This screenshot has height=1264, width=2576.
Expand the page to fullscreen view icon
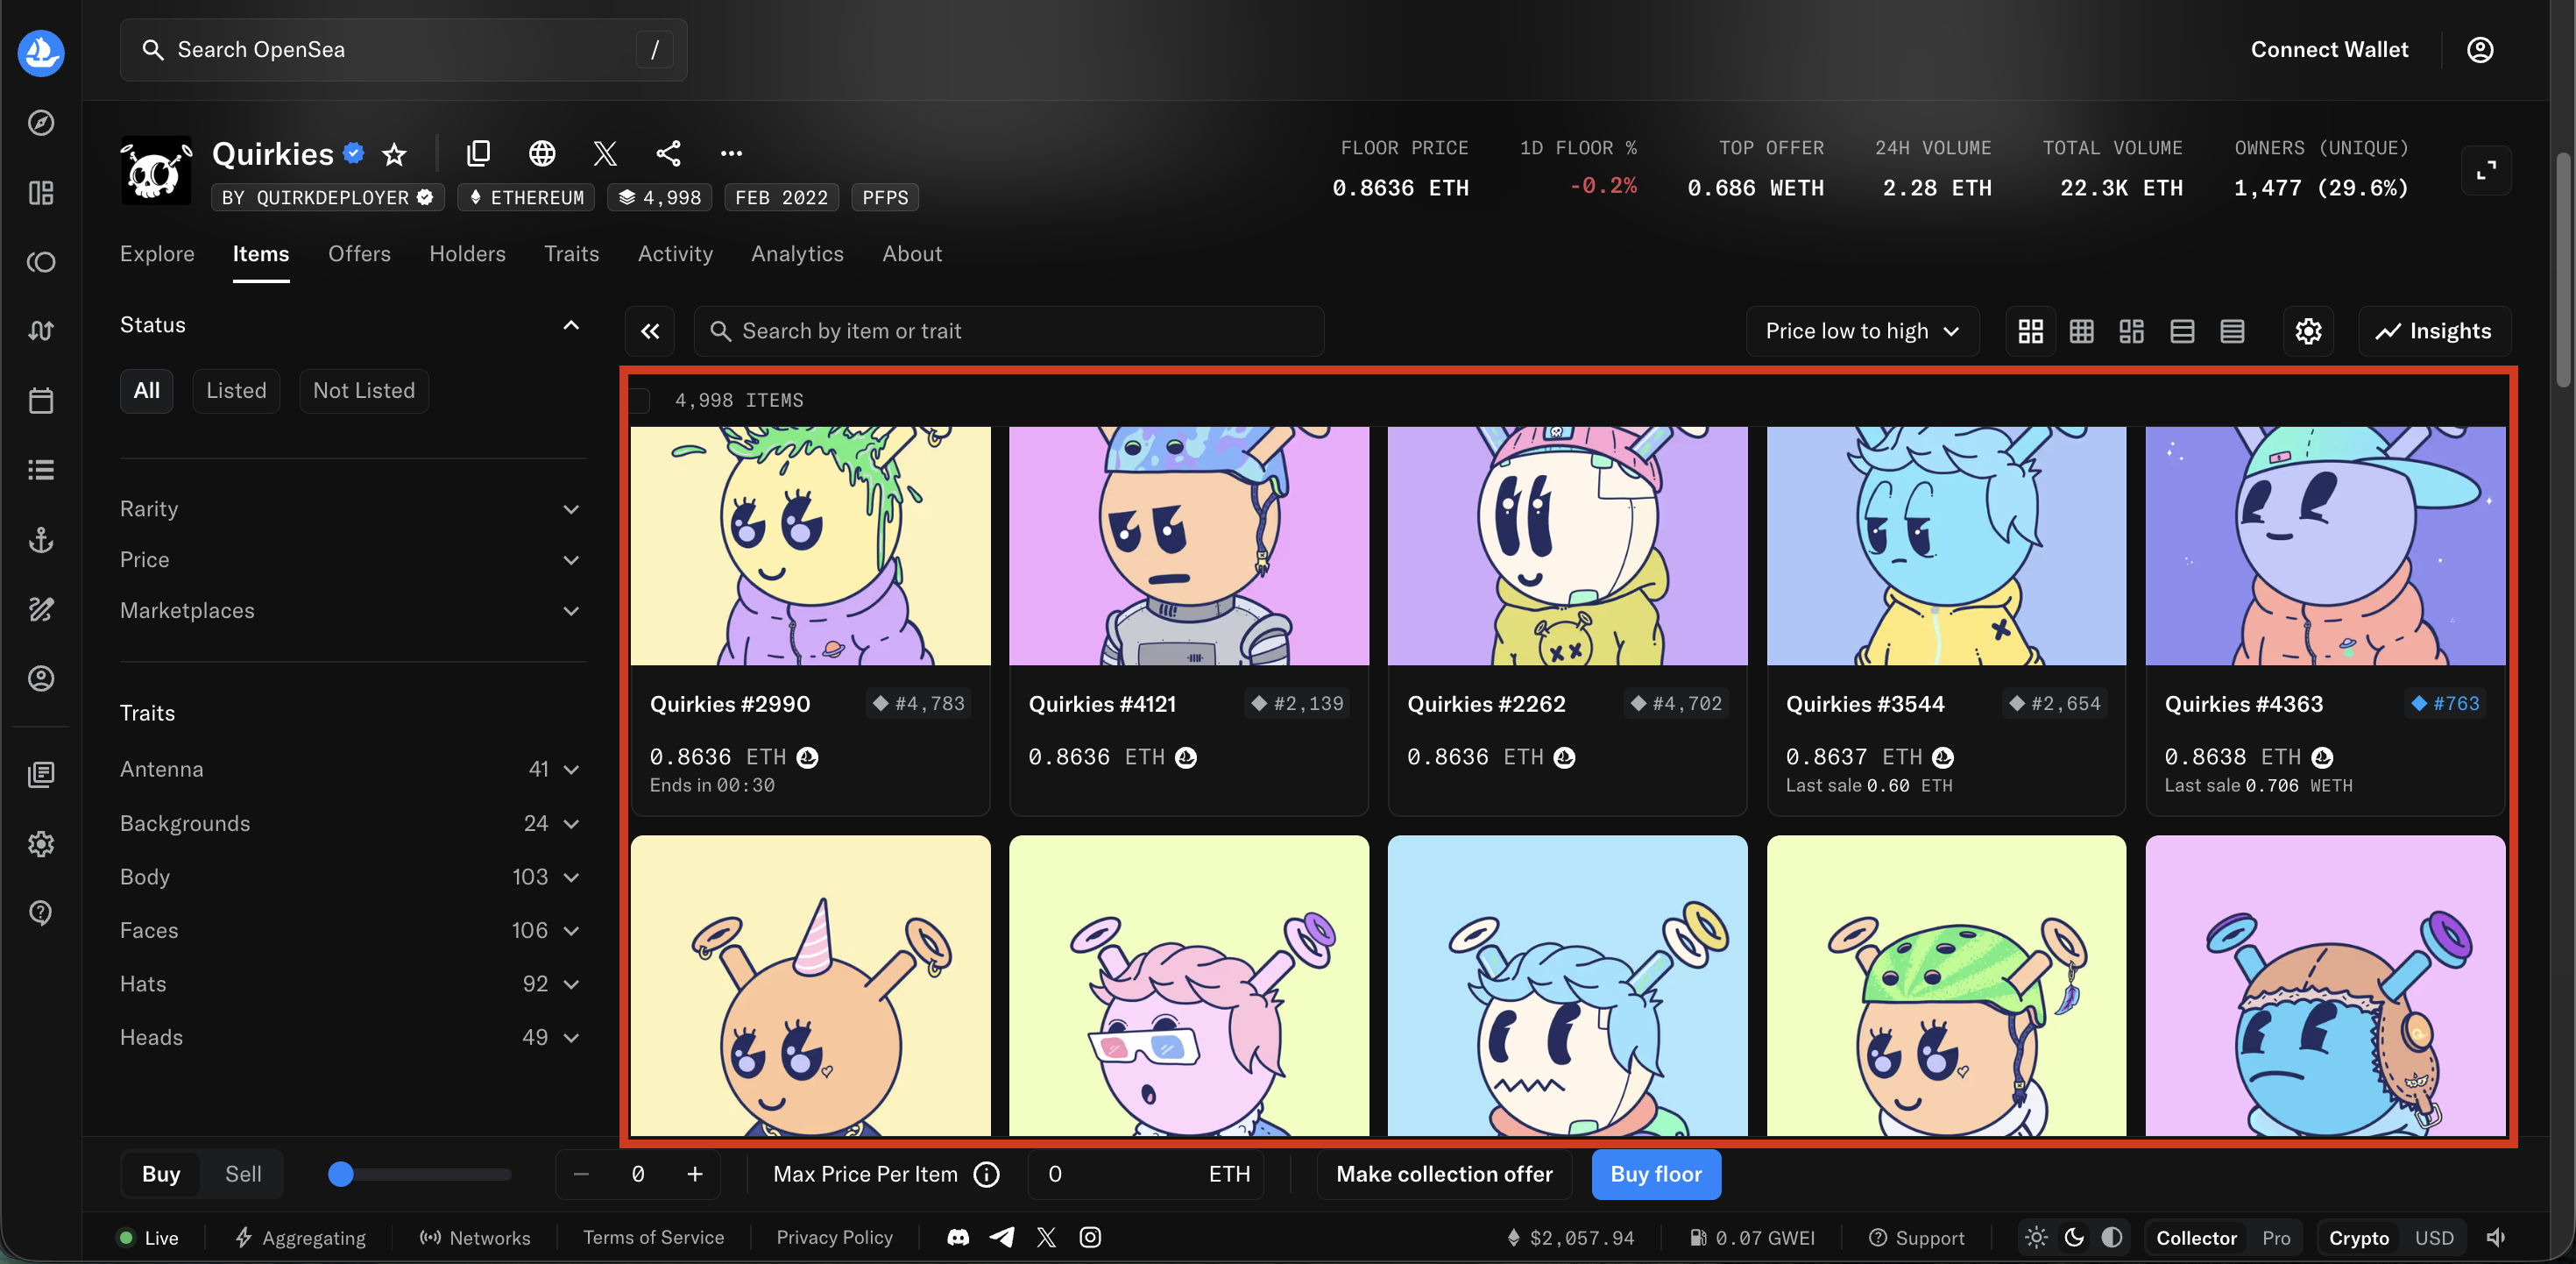[2488, 170]
